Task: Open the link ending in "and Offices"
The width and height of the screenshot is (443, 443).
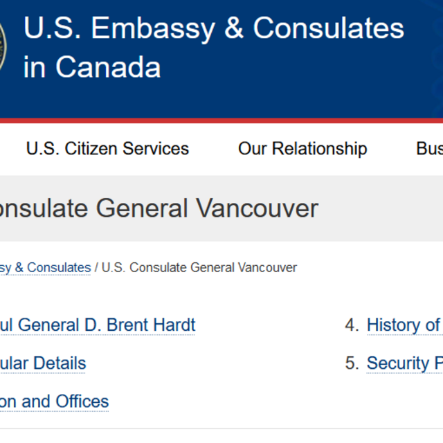Action: pos(54,401)
